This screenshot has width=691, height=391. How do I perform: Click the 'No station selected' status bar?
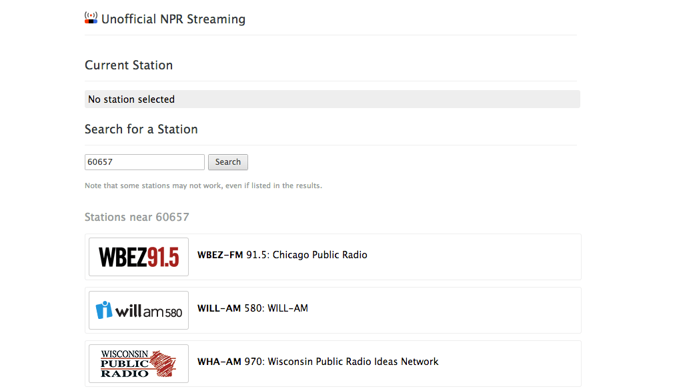pyautogui.click(x=332, y=99)
